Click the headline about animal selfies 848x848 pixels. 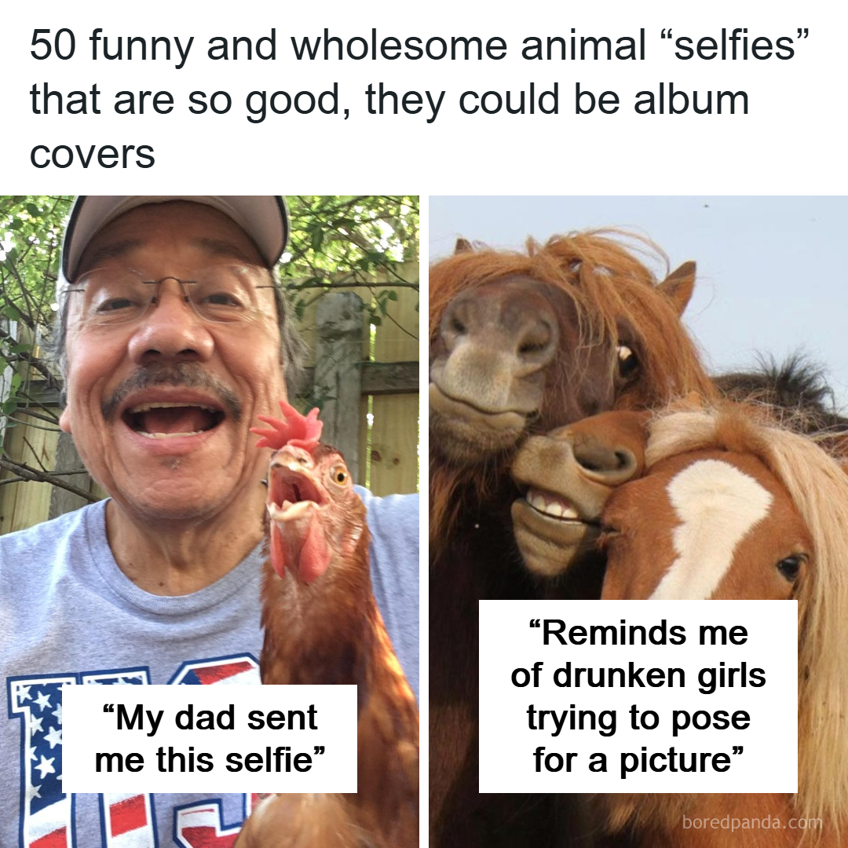coord(393,100)
